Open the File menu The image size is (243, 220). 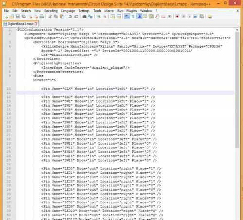pyautogui.click(x=6, y=11)
